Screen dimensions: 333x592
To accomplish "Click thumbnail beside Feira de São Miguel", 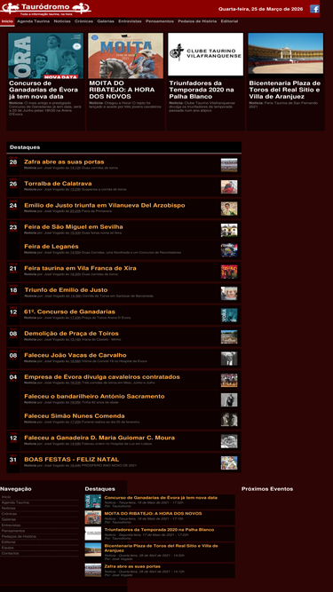I will tap(229, 230).
